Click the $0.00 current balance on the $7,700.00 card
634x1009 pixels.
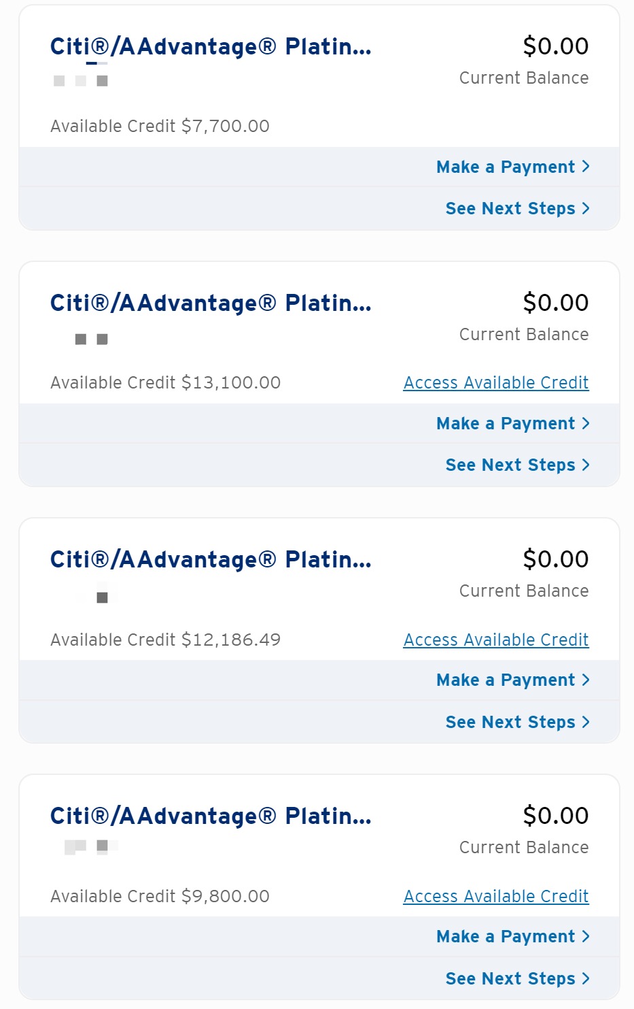pos(555,46)
